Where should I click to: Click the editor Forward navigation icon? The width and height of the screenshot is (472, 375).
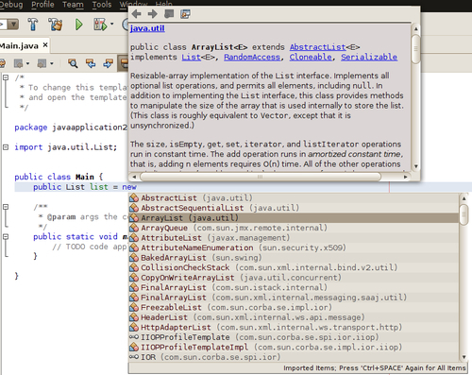pos(42,63)
